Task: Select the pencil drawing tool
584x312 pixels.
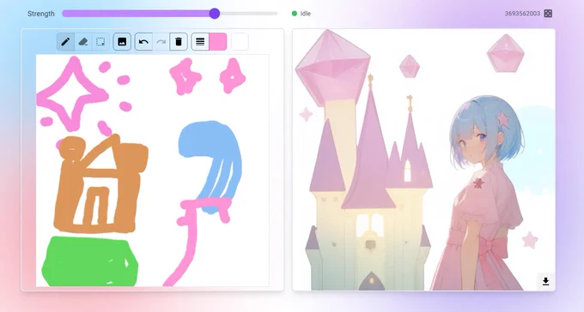Action: (65, 42)
